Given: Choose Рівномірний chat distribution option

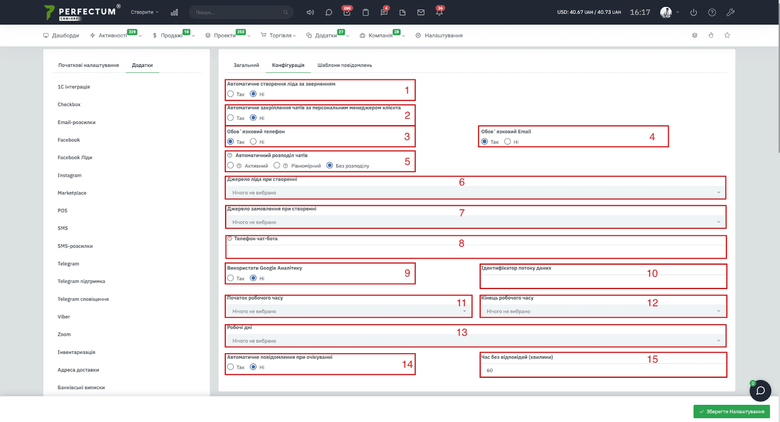Looking at the screenshot, I should [277, 166].
